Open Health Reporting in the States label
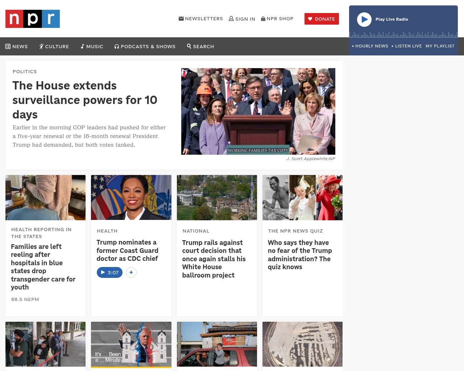Screen dimensions: 464x371 (41, 233)
